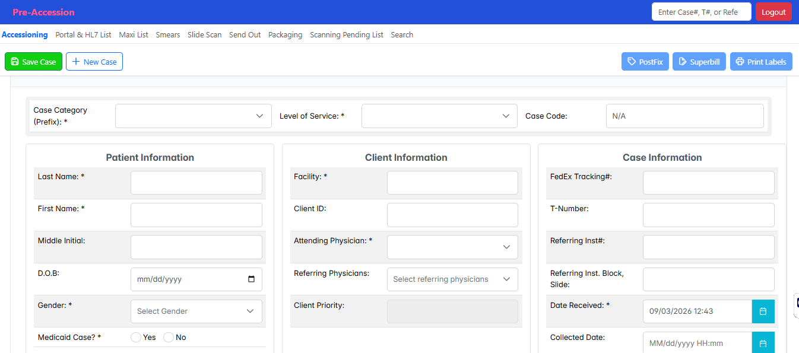Focus the Enter Case#, T# search box
Image resolution: width=799 pixels, height=353 pixels.
[702, 12]
